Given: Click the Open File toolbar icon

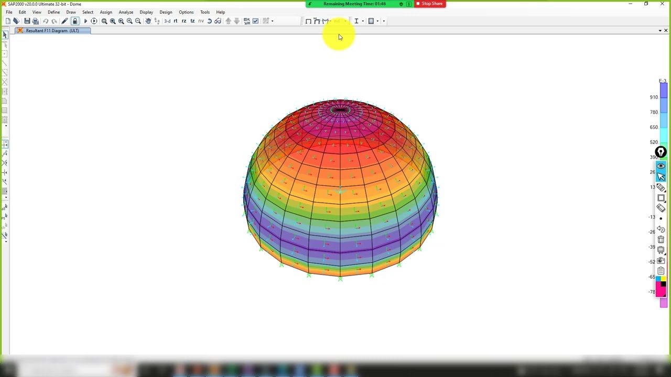Looking at the screenshot, I should point(16,21).
